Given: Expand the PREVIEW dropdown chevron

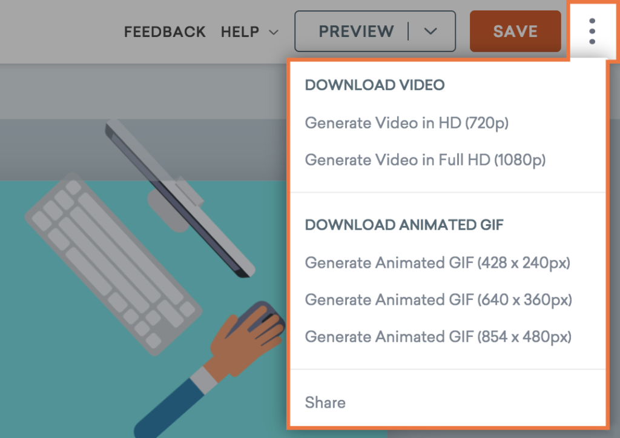Looking at the screenshot, I should (431, 32).
